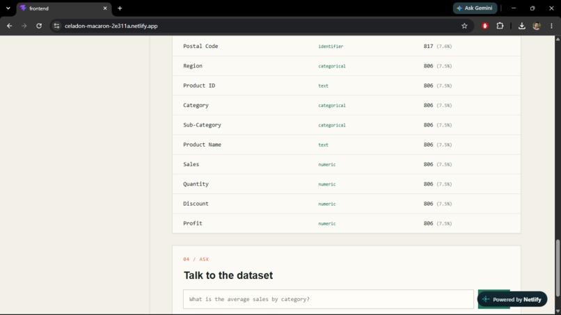Click the Region row label

(x=193, y=66)
